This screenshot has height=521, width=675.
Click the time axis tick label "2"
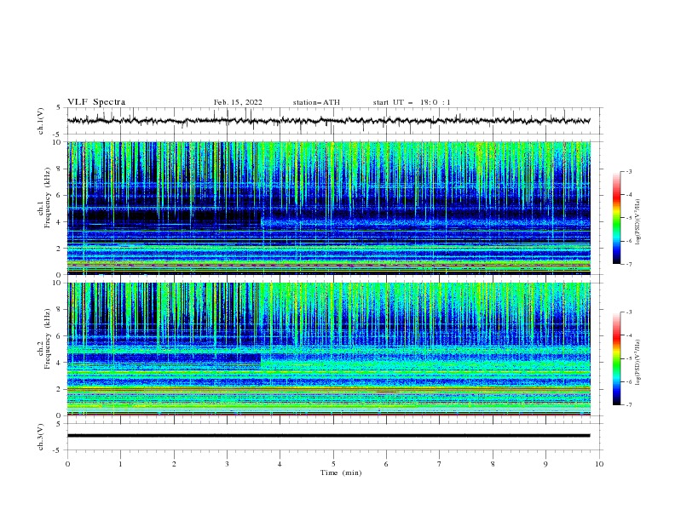pos(174,464)
